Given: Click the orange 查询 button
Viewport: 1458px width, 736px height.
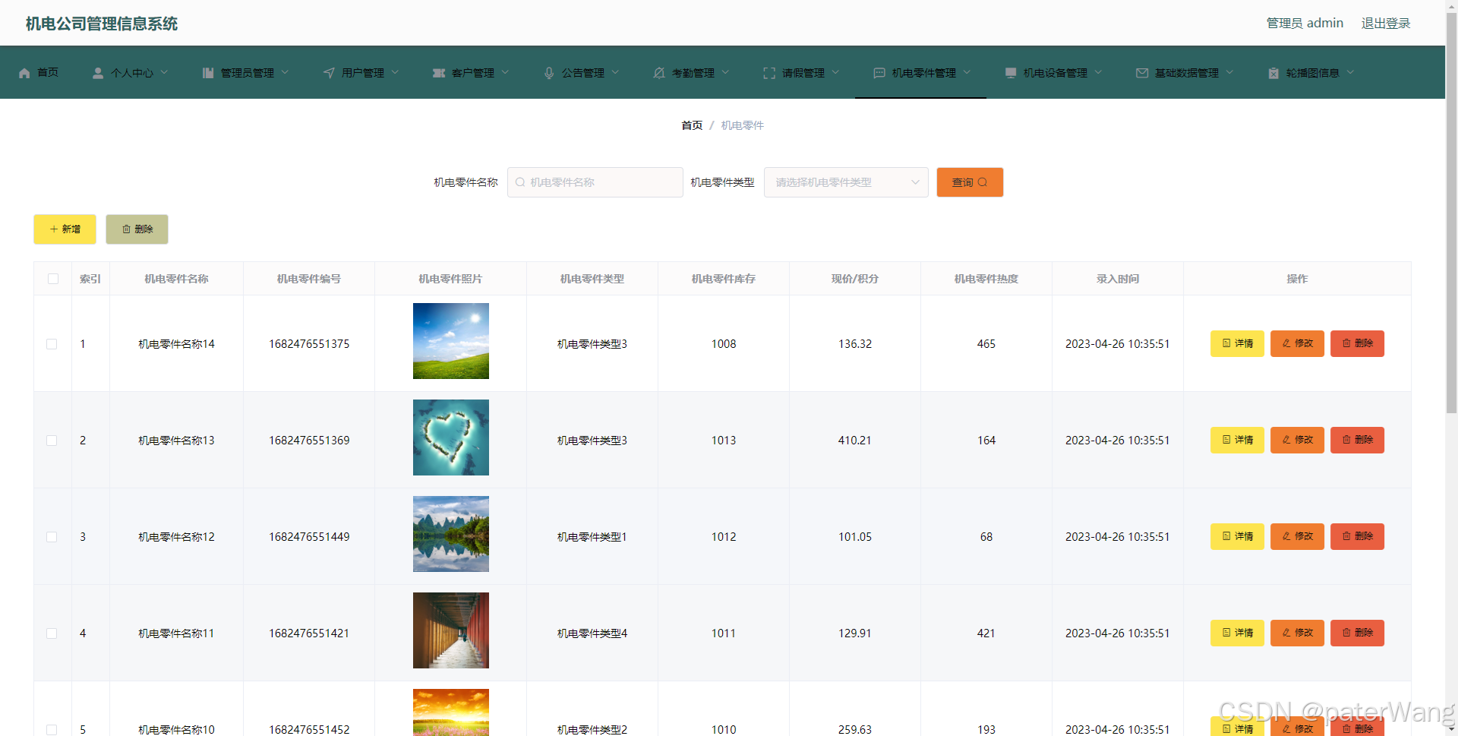Looking at the screenshot, I should point(970,182).
